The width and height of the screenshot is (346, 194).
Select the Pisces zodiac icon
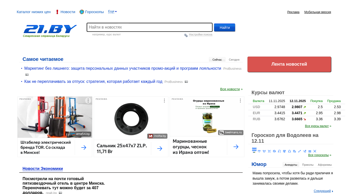tap(315, 151)
